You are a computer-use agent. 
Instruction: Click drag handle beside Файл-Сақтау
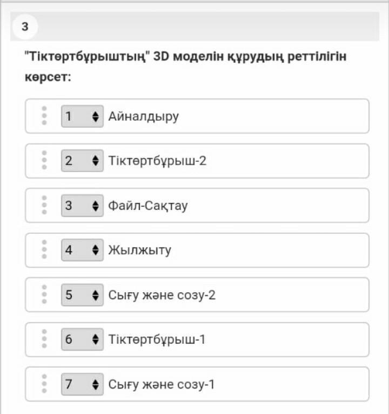click(x=44, y=206)
